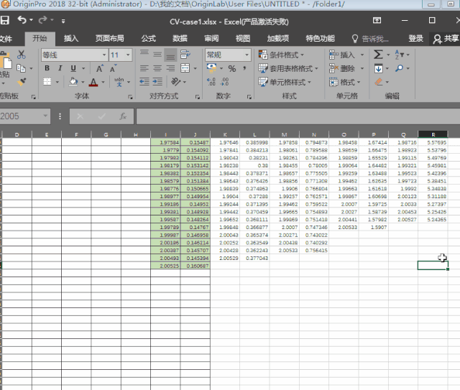Select the Format Painter brush
This screenshot has height=390, width=460.
pos(21,82)
